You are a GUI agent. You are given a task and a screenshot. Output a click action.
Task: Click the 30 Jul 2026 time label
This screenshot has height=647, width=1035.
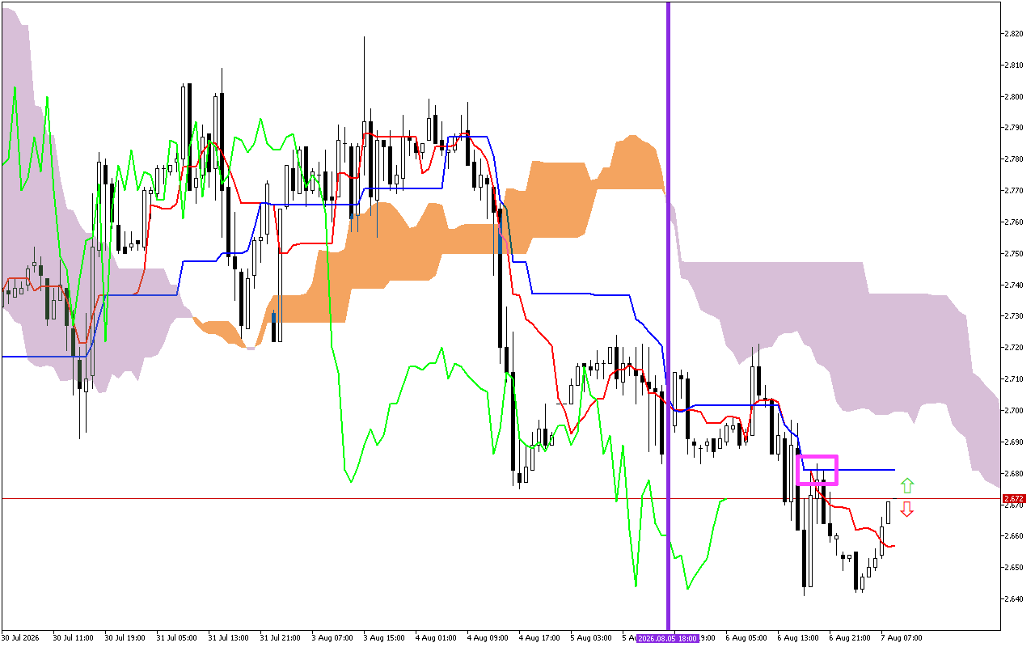pos(20,638)
